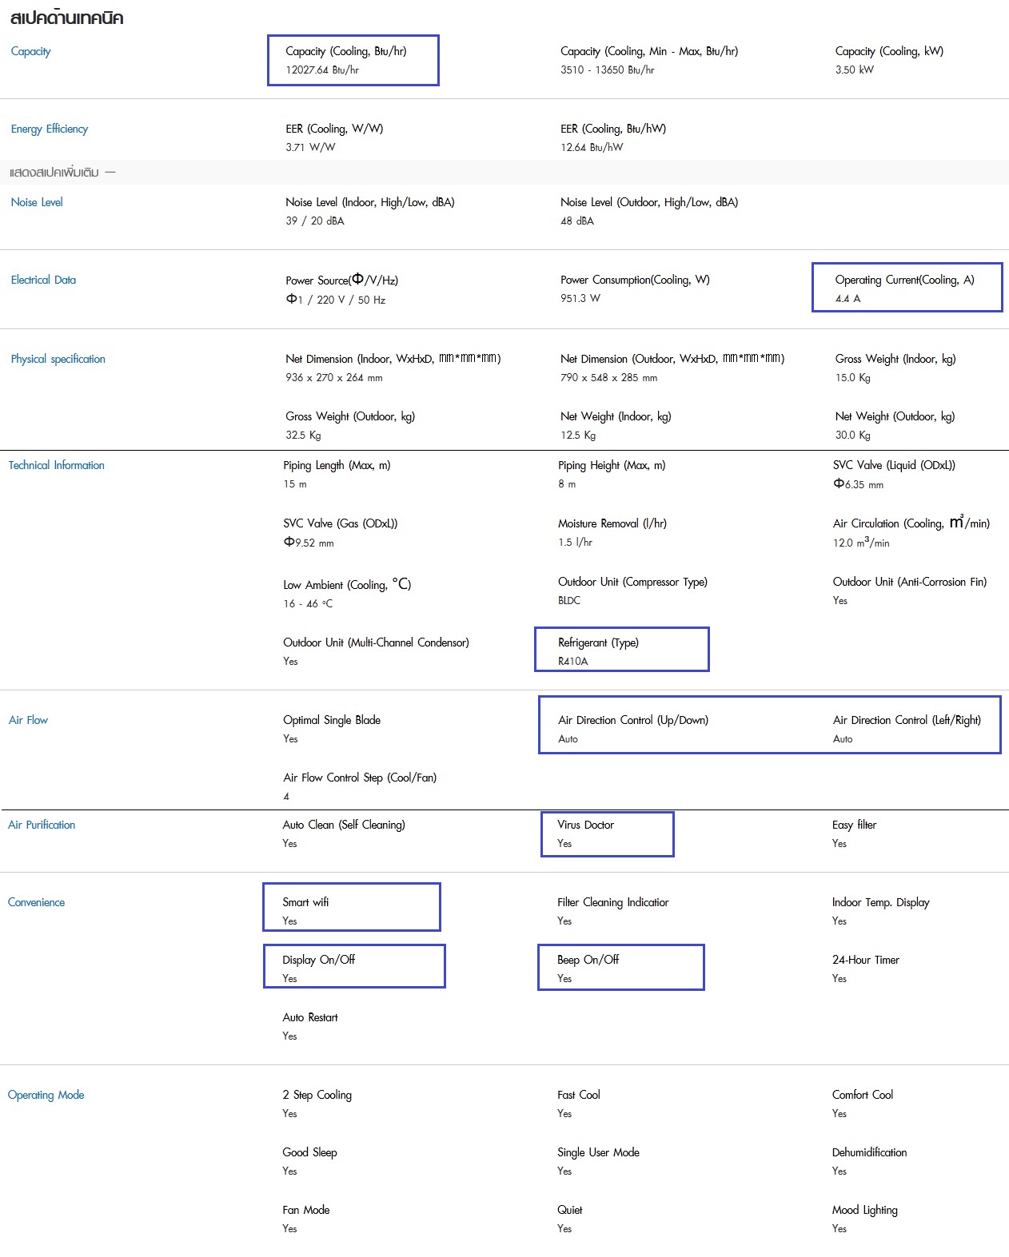The image size is (1009, 1257).
Task: Click the Capacity category label
Action: pyautogui.click(x=30, y=51)
